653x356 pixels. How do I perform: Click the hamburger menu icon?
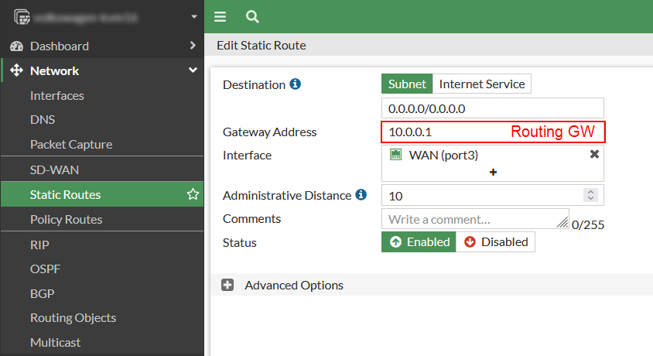tap(221, 16)
